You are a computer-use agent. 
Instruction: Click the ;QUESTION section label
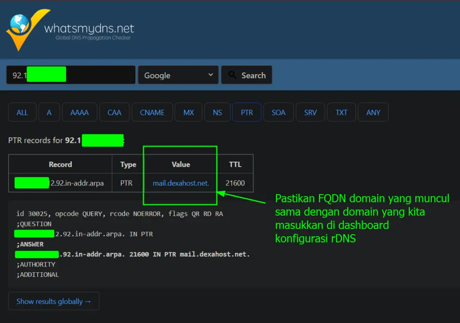point(34,224)
